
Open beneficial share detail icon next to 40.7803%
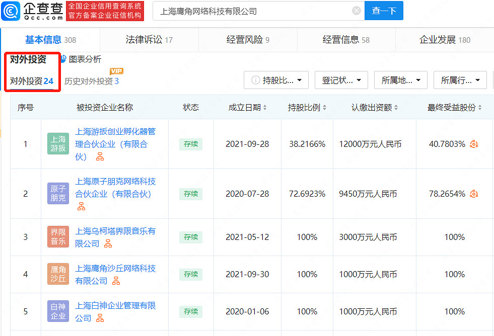tap(473, 144)
